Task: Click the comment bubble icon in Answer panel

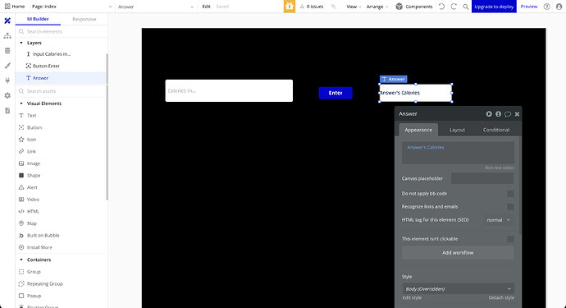Action: coord(508,114)
